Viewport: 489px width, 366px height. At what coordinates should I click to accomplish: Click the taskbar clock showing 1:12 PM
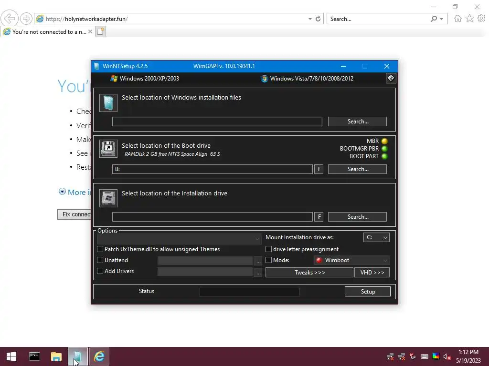(x=468, y=352)
